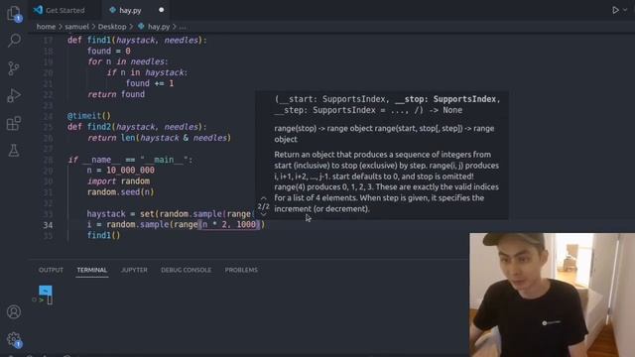Viewport: 635px width, 357px height.
Task: Click the 'find1()' call on line 35
Action: pyautogui.click(x=103, y=236)
